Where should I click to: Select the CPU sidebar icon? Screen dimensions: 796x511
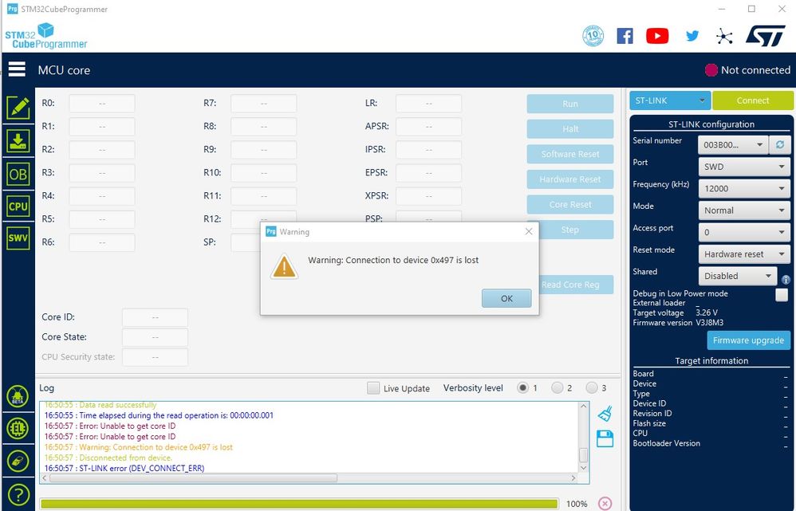18,206
